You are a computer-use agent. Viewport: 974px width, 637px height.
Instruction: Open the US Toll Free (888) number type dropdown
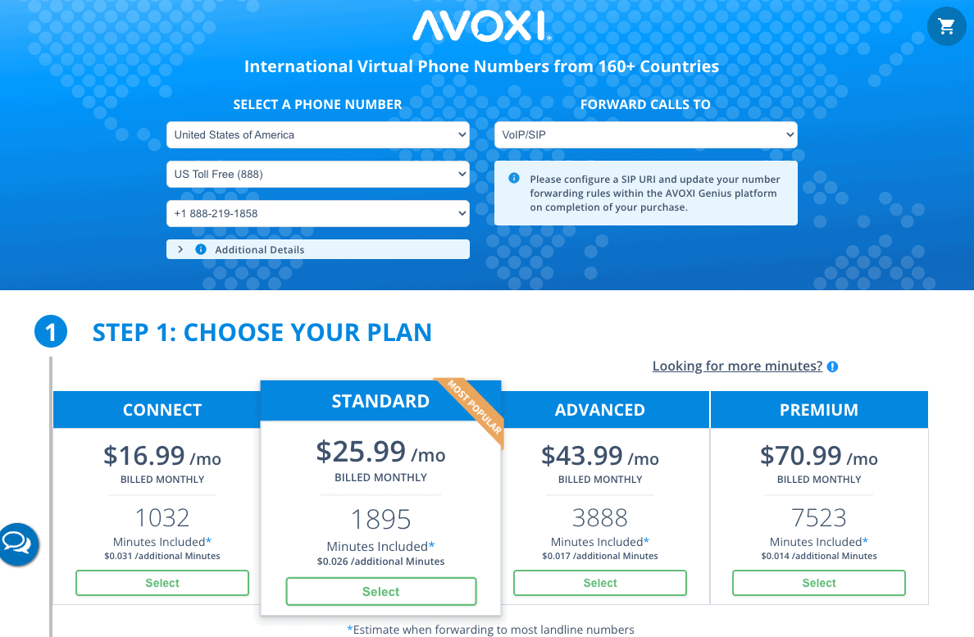point(318,174)
